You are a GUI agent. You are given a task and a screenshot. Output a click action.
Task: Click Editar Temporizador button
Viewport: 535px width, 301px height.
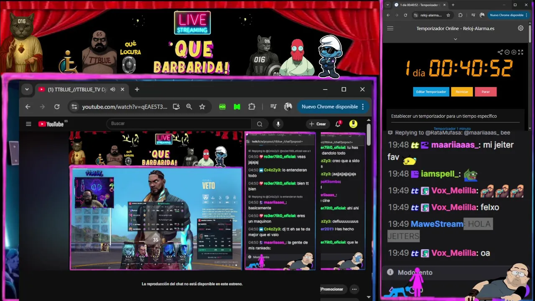click(x=431, y=92)
